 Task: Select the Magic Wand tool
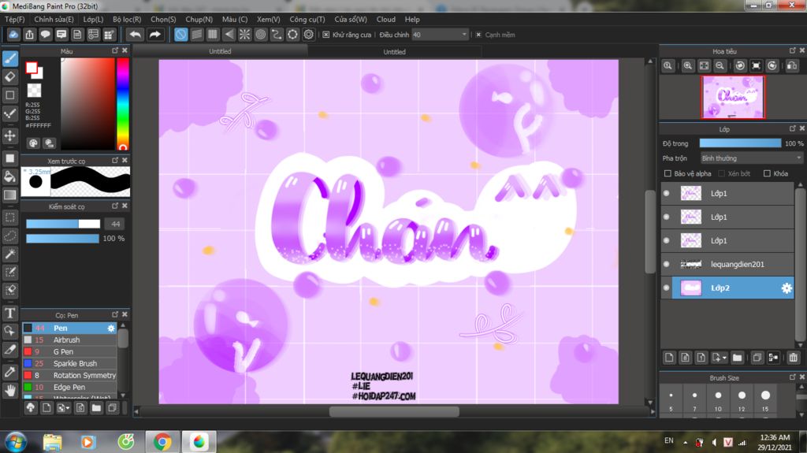click(x=10, y=254)
